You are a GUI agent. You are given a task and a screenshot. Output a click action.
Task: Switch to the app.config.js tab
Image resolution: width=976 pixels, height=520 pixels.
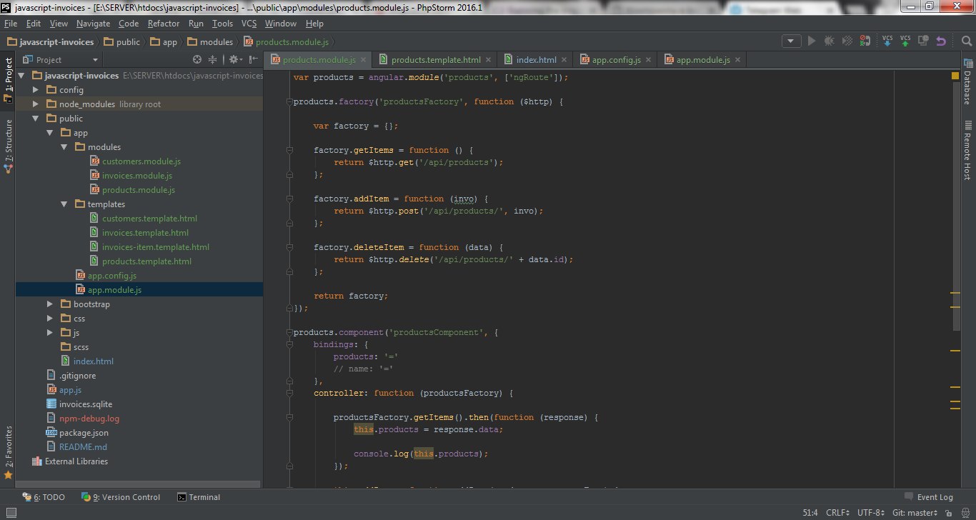point(616,60)
